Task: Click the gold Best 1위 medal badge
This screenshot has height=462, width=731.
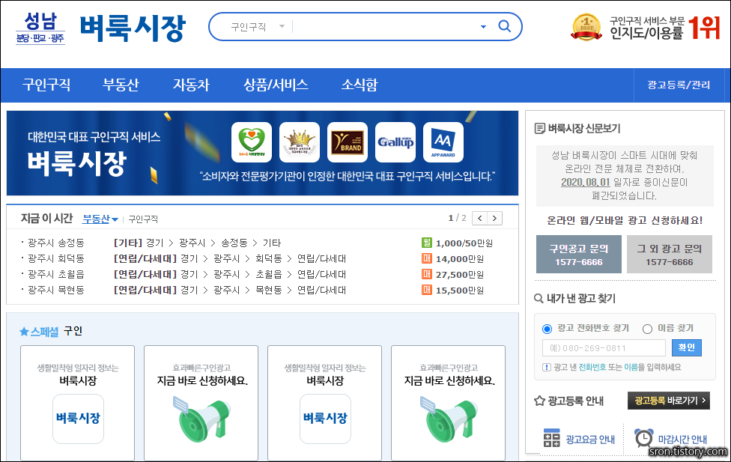Action: [x=586, y=26]
